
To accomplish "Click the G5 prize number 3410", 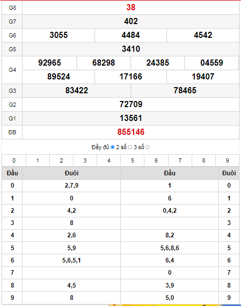I will tap(131, 49).
